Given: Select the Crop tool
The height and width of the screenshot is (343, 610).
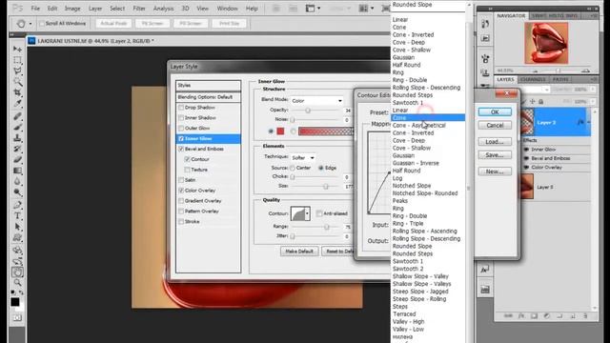Looking at the screenshot, I should (x=17, y=92).
